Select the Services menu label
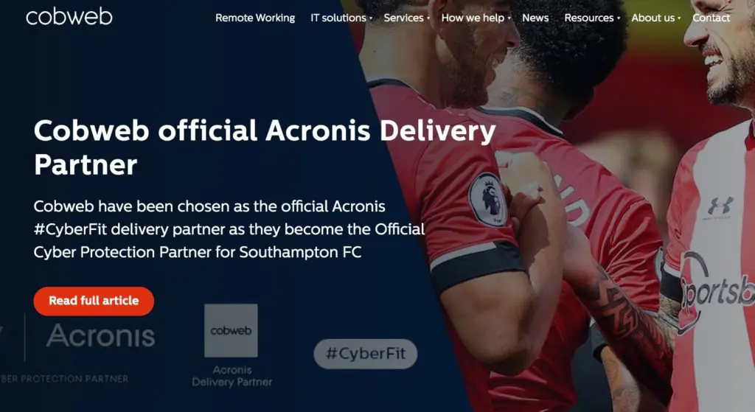Image resolution: width=755 pixels, height=412 pixels. [403, 18]
